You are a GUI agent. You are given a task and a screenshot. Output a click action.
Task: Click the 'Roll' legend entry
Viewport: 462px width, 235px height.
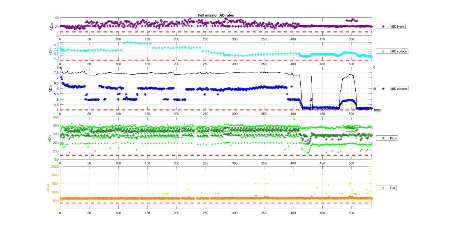click(x=387, y=188)
